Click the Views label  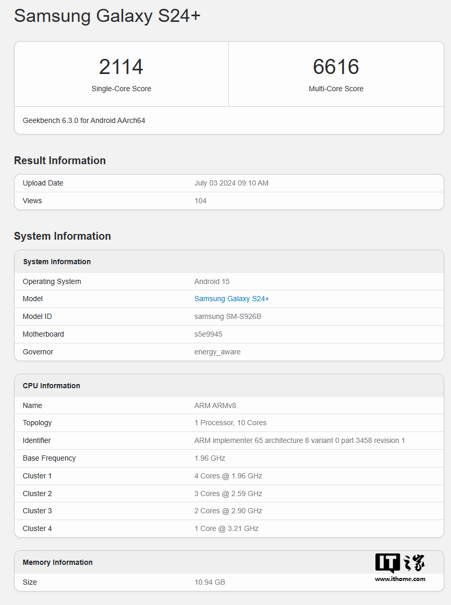click(32, 201)
